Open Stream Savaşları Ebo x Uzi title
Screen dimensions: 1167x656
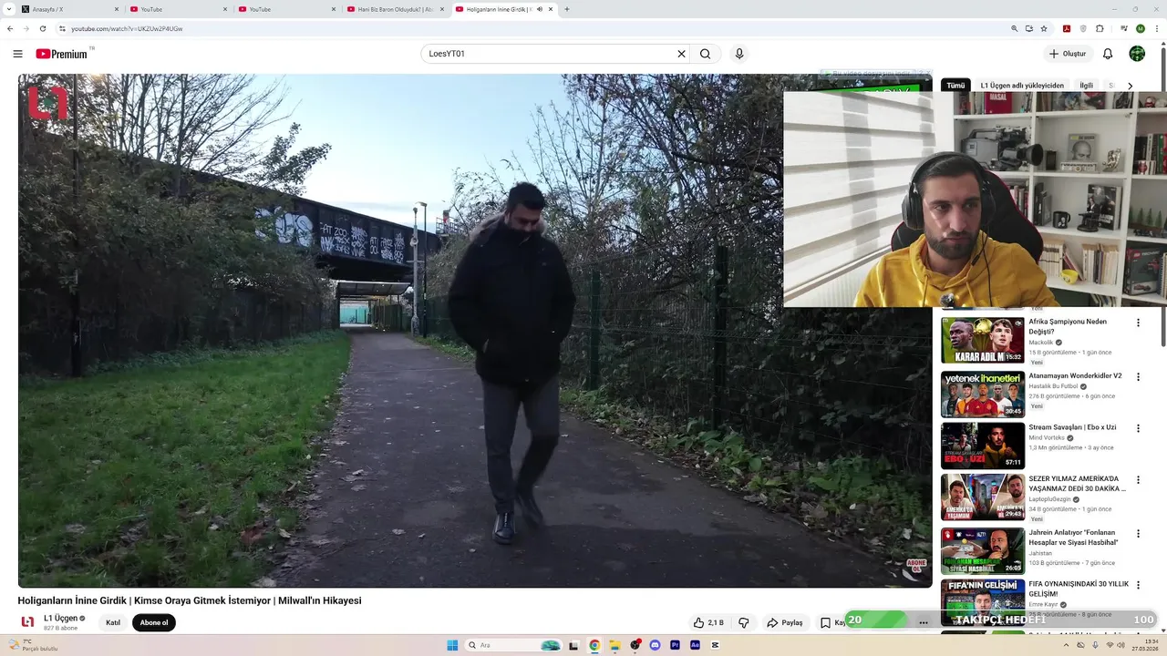point(1072,427)
